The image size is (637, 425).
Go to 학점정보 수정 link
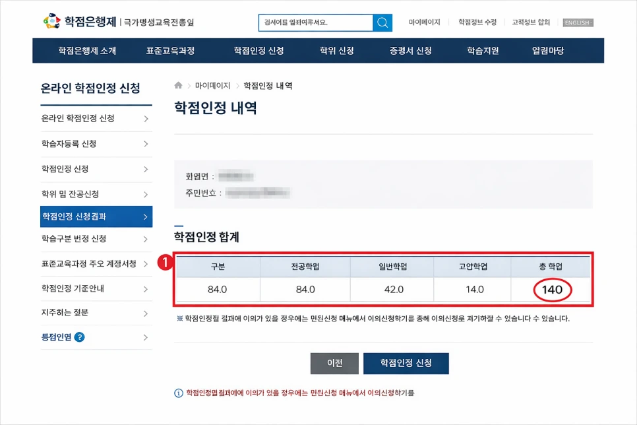(x=476, y=20)
